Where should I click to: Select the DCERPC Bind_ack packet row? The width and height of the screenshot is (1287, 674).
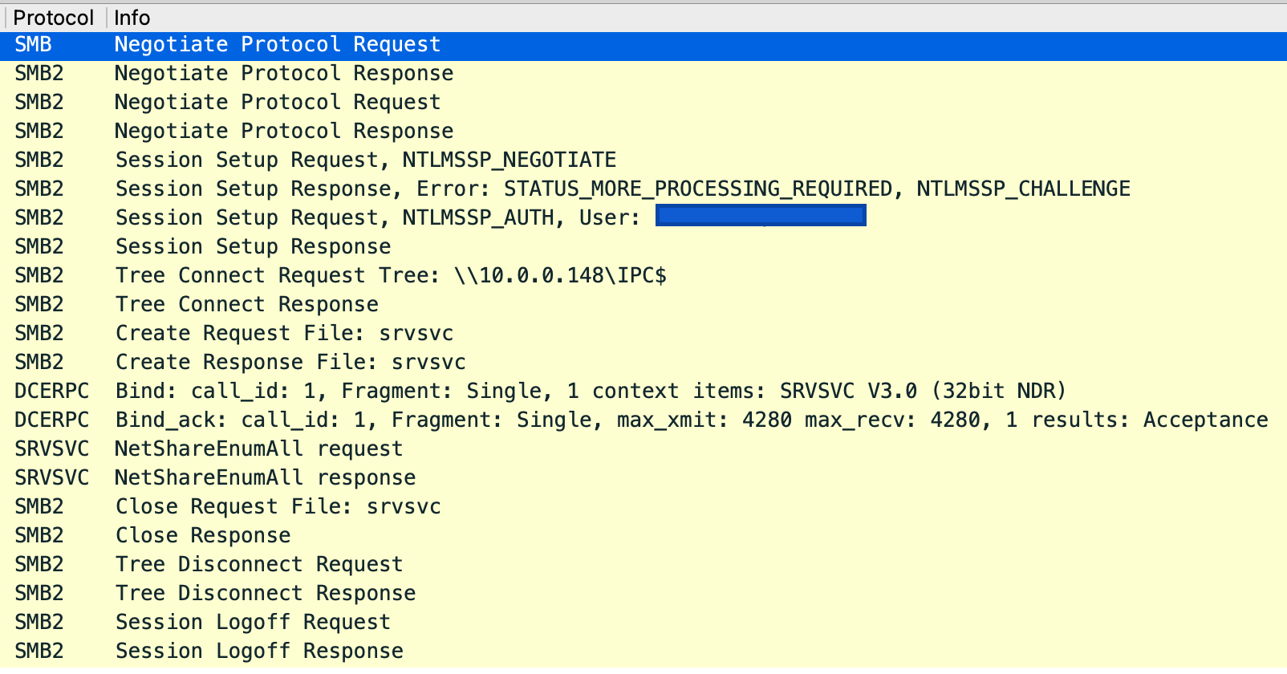pos(691,420)
